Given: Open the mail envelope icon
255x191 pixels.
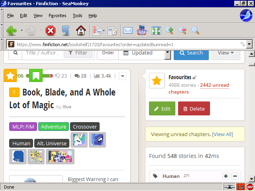Looking at the screenshot, I should click(128, 31).
